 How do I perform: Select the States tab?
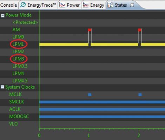point(121,5)
